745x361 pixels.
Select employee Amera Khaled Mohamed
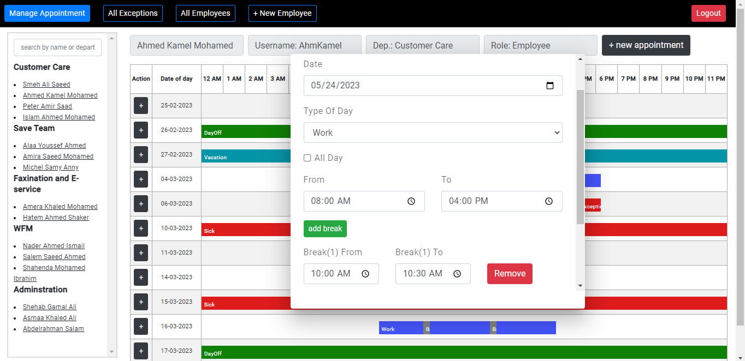coord(60,207)
